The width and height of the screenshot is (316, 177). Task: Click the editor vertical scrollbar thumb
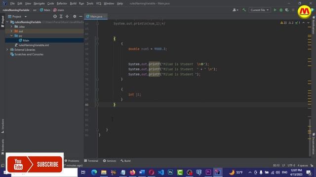click(x=310, y=138)
